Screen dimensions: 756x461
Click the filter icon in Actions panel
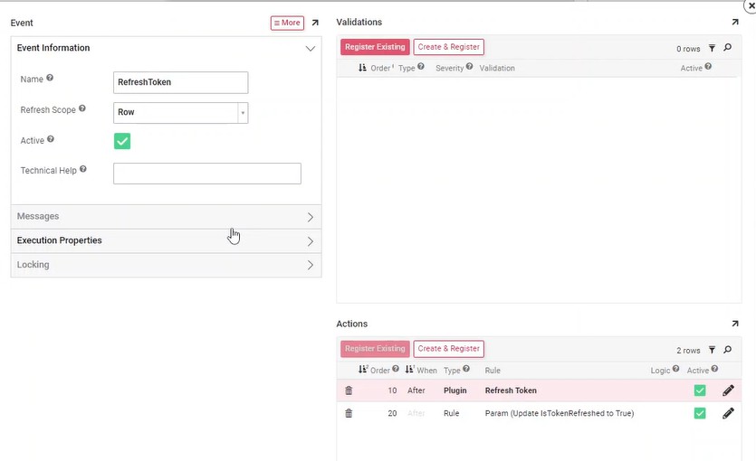[712, 350]
